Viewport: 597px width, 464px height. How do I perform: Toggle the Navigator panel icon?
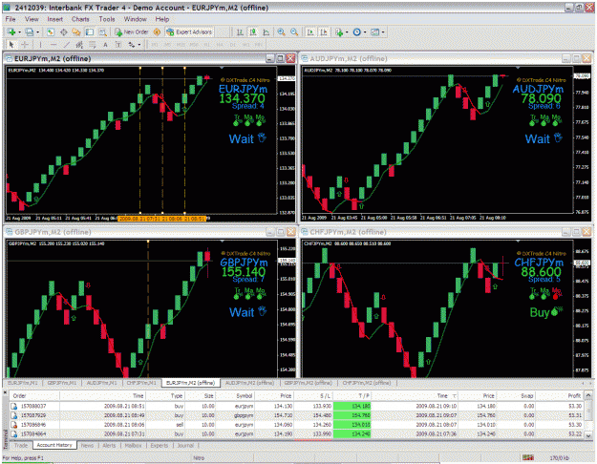pos(76,32)
